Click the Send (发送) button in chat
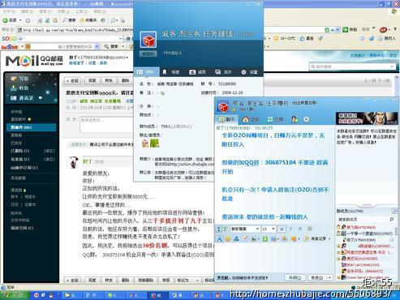This screenshot has height=300, width=400. click(x=316, y=277)
